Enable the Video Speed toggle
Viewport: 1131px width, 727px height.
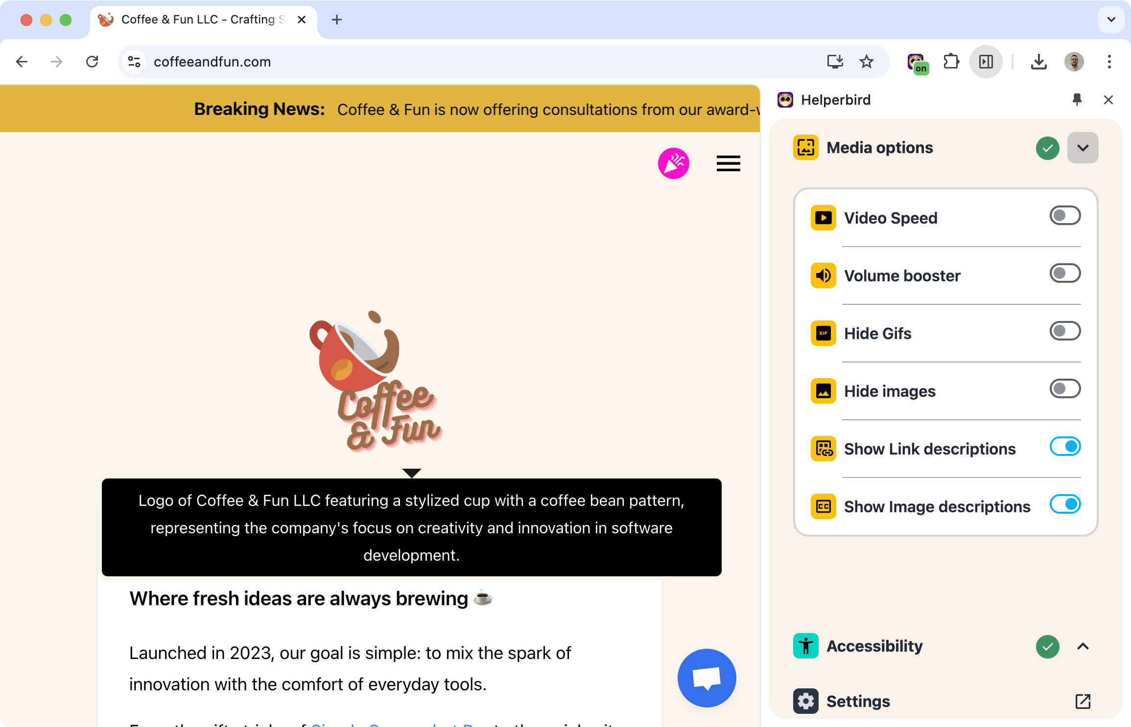pos(1065,216)
